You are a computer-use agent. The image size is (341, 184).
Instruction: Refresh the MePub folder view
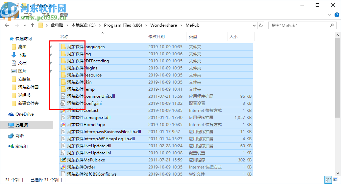261,25
